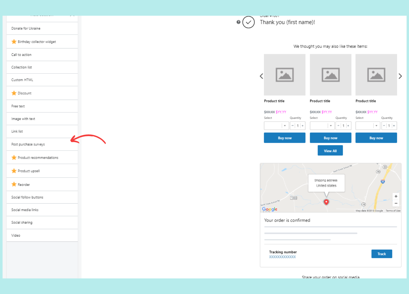Select the Social sharing section
The height and width of the screenshot is (294, 409).
42,222
